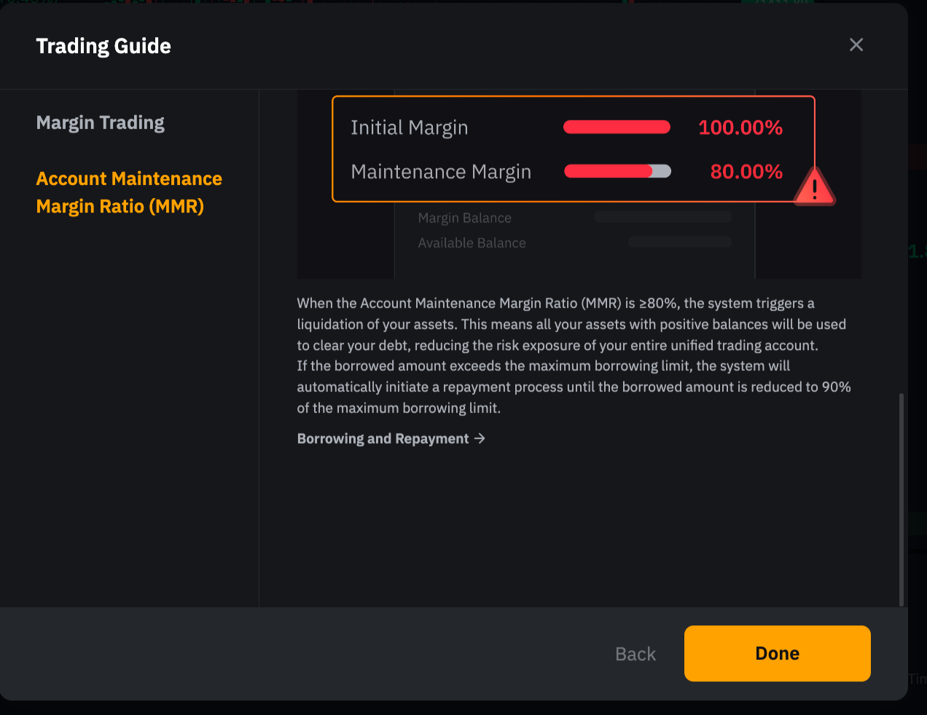Click the 80.00% Maintenance Margin value

(x=746, y=172)
